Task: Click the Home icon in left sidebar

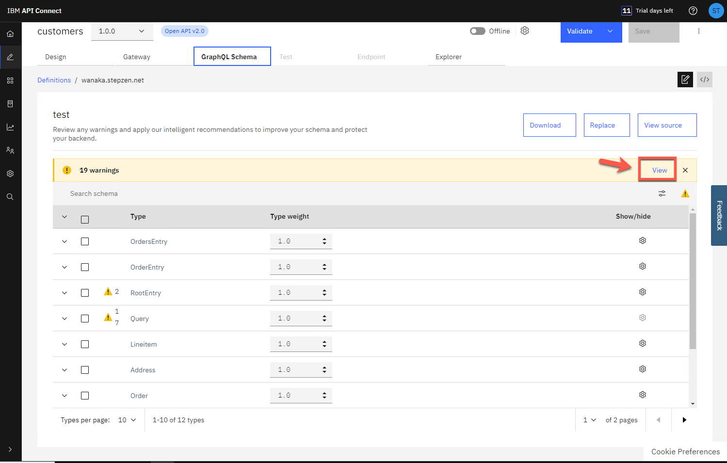Action: click(x=10, y=34)
